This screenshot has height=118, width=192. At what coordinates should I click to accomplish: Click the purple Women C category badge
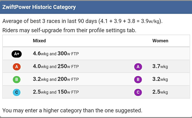(138, 92)
